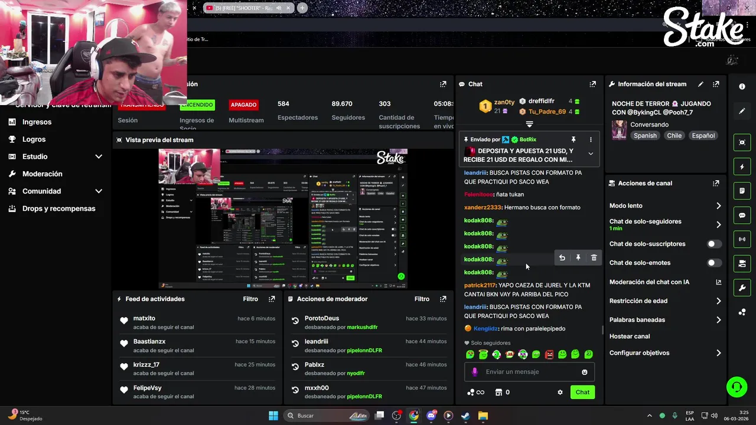
Task: Click the Español tag
Action: click(703, 136)
